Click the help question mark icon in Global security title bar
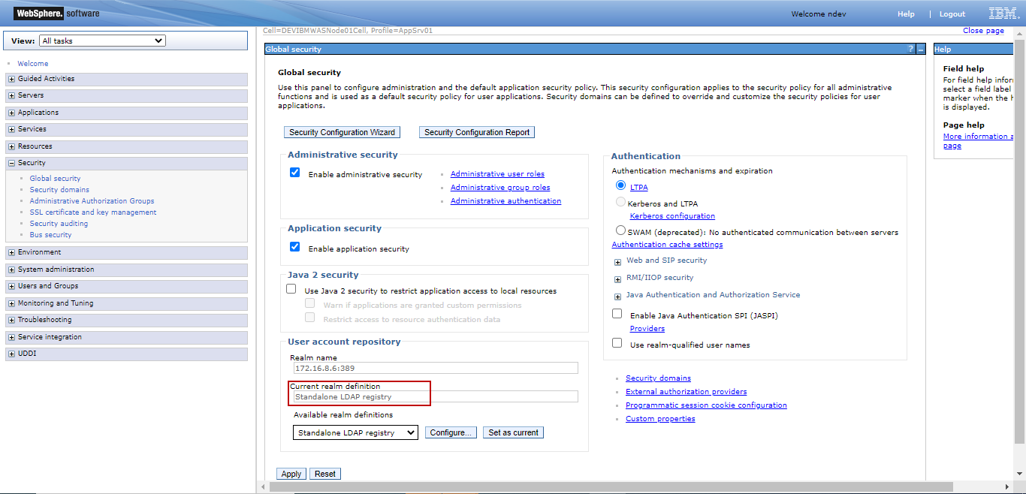The image size is (1026, 494). point(911,49)
